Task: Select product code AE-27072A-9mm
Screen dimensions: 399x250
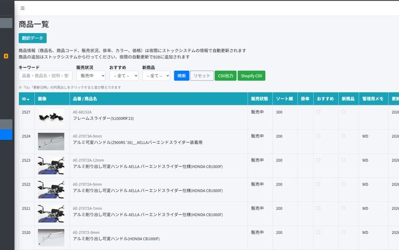Action: point(87,184)
